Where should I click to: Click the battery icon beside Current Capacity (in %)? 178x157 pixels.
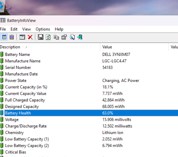pos(2,87)
